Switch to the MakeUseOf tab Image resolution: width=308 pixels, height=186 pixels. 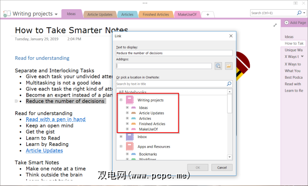click(x=187, y=14)
